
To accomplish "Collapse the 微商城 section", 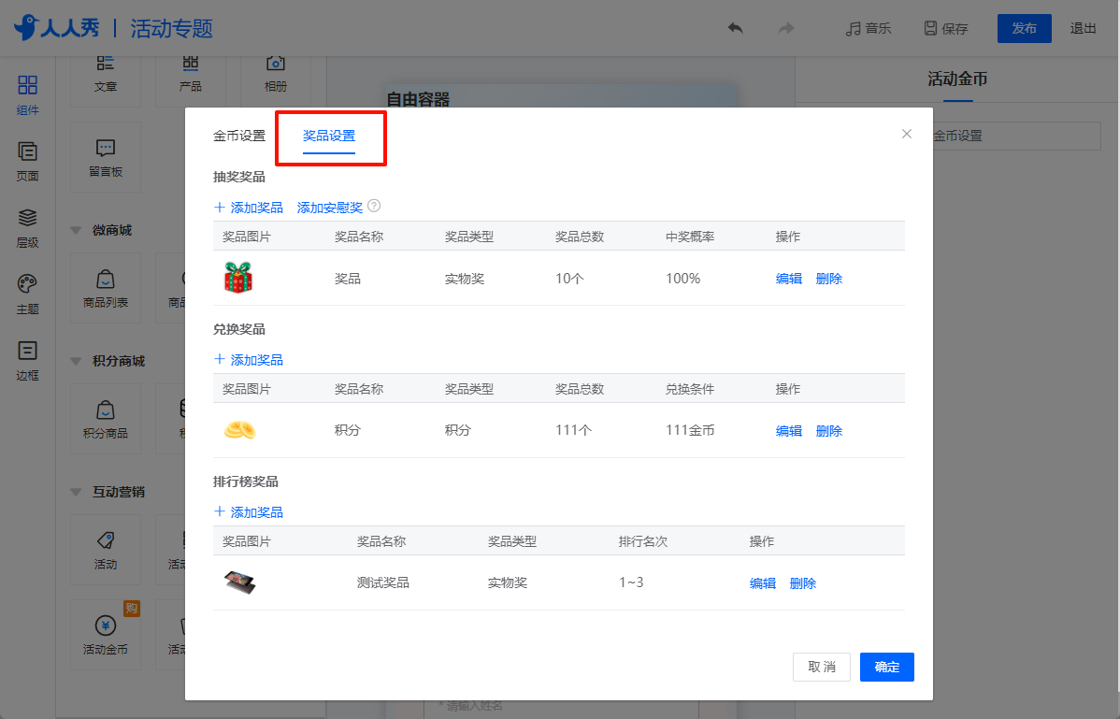I will [x=76, y=231].
